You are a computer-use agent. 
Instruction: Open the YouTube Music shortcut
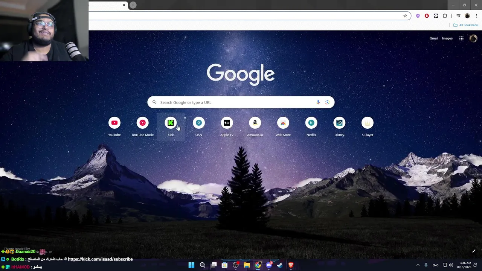[142, 127]
